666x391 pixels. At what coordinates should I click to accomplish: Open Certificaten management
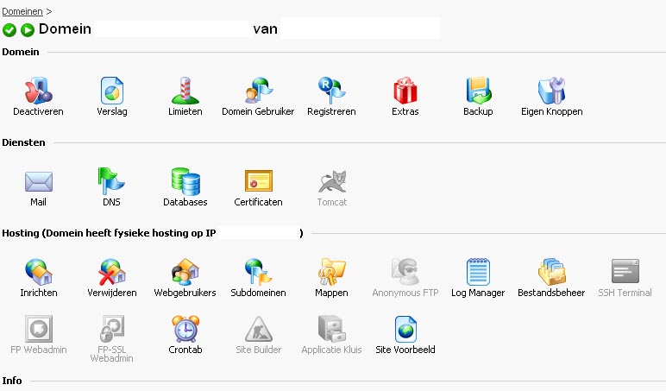pyautogui.click(x=258, y=181)
